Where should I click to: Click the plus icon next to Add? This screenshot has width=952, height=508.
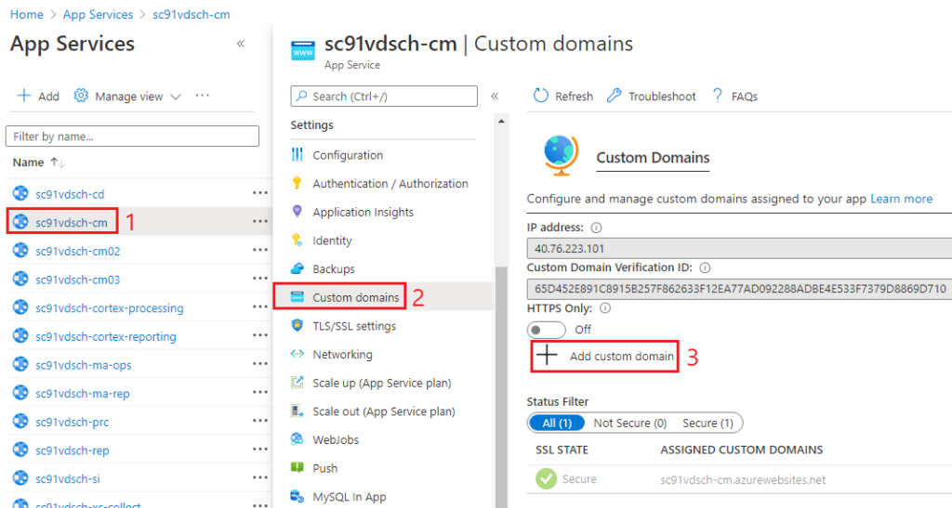pyautogui.click(x=23, y=96)
